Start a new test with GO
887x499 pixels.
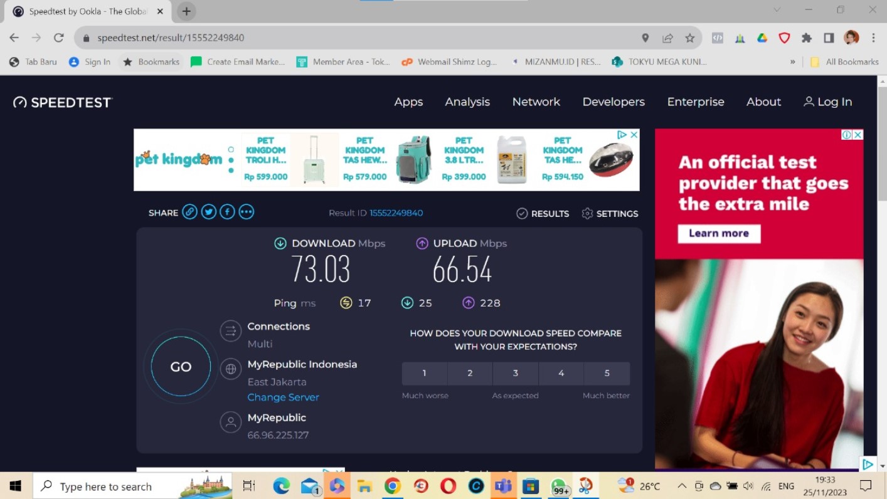(181, 367)
